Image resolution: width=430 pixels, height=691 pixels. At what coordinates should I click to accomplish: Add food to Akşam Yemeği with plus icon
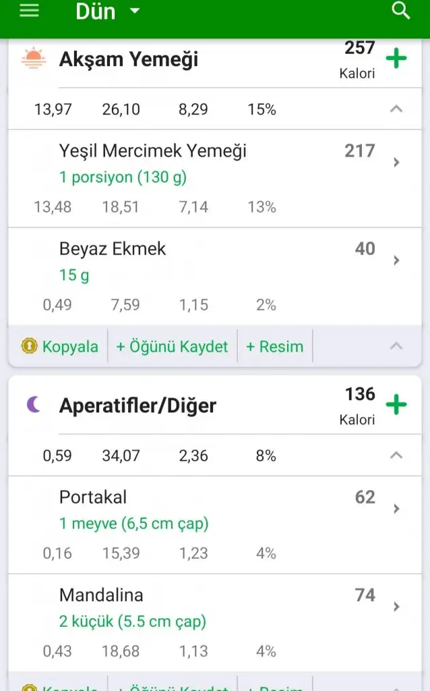click(x=396, y=59)
